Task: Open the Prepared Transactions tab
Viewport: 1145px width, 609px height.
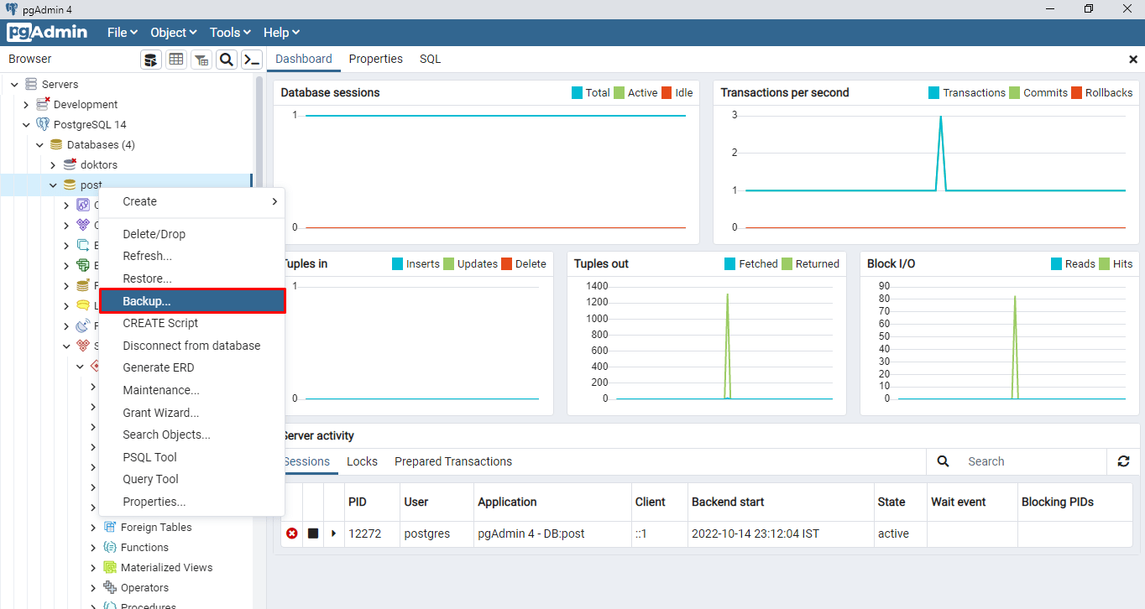Action: click(x=453, y=461)
